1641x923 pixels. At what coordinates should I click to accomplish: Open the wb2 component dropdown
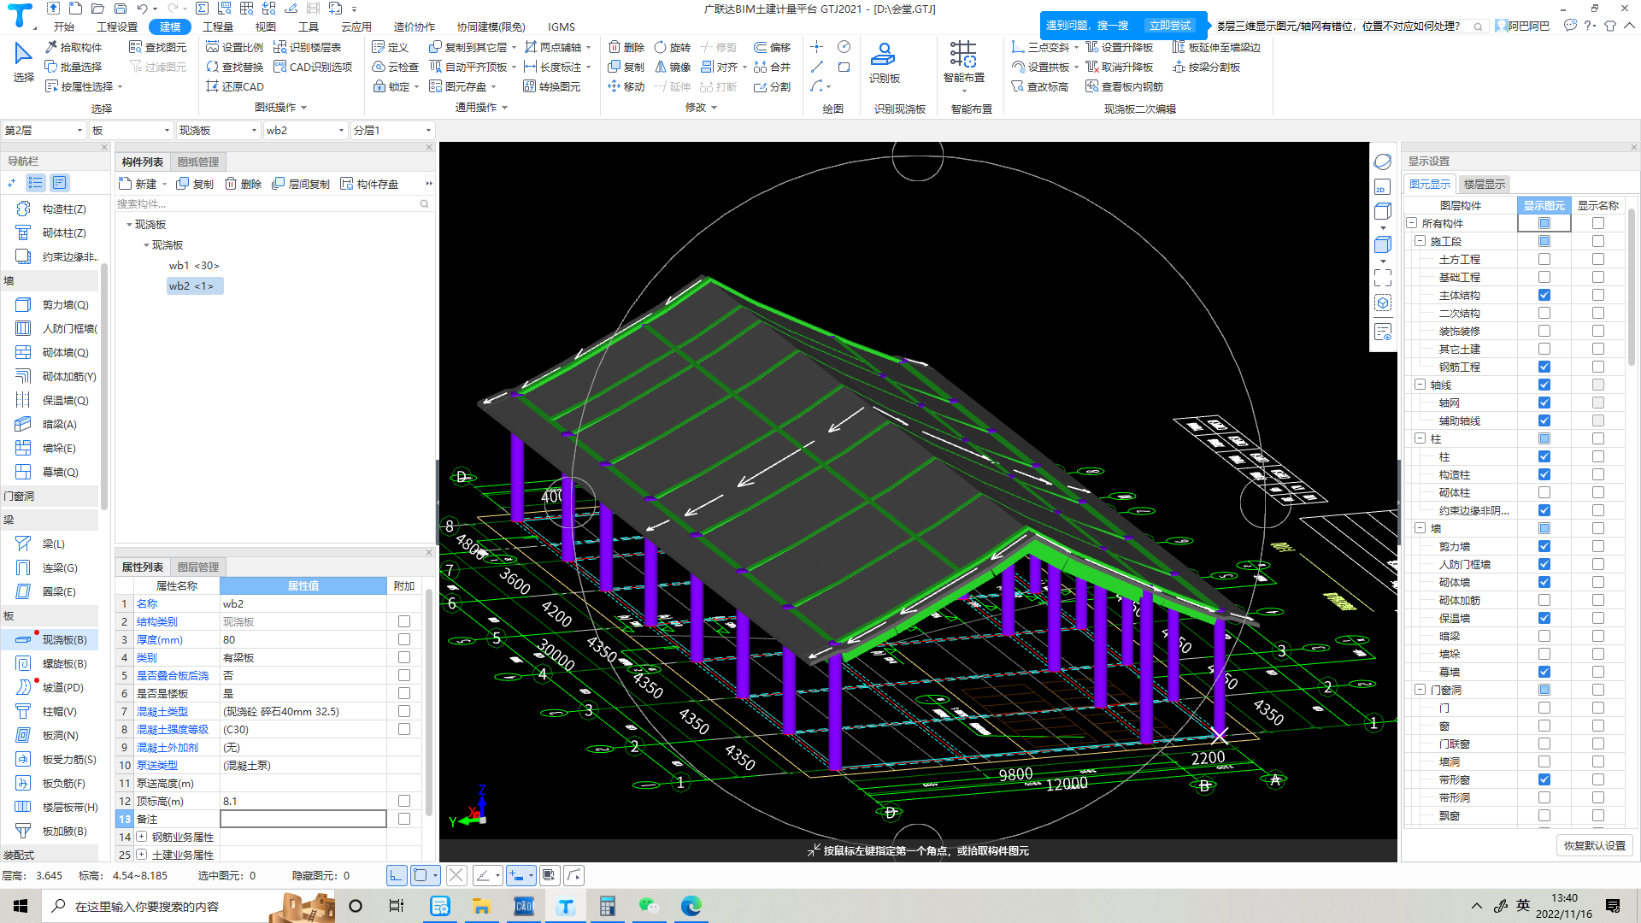coord(305,130)
